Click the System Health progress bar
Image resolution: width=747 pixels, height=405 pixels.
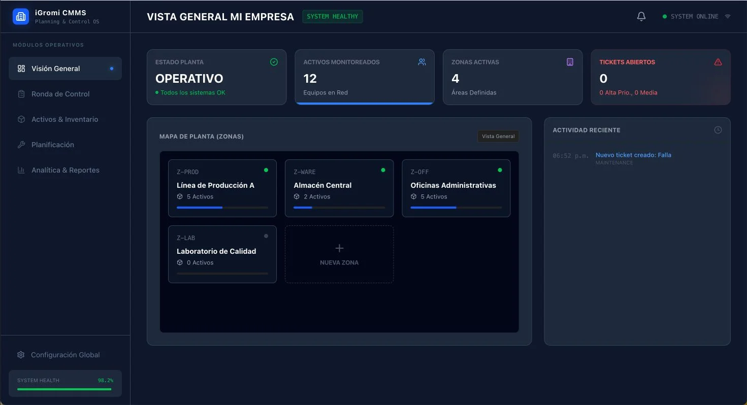click(64, 389)
